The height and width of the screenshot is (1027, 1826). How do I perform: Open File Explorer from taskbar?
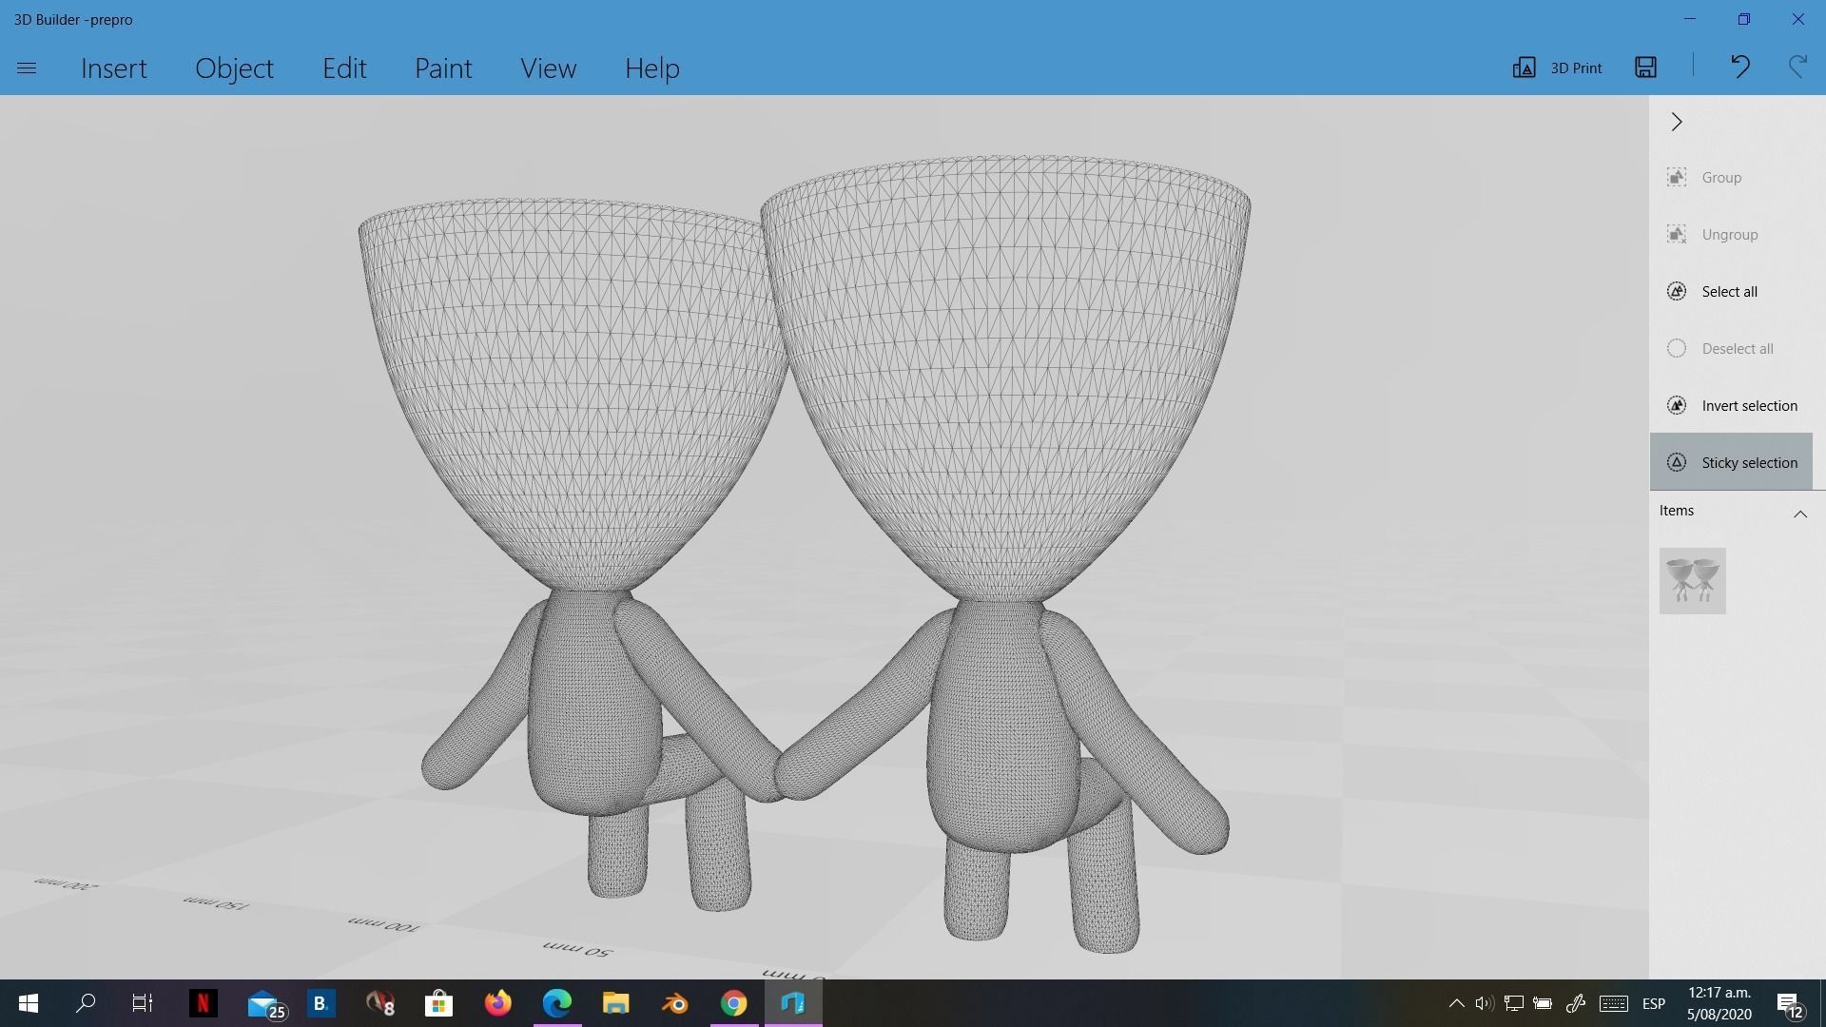pos(615,1003)
